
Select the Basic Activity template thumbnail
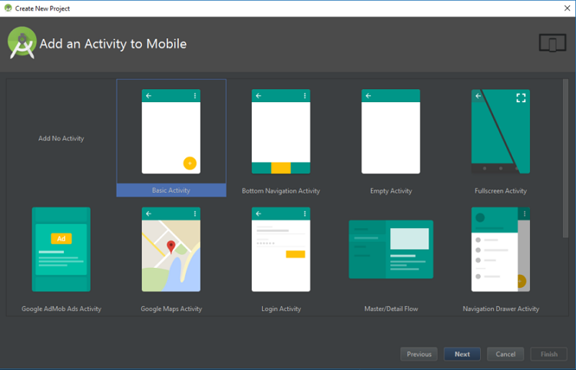coord(170,131)
